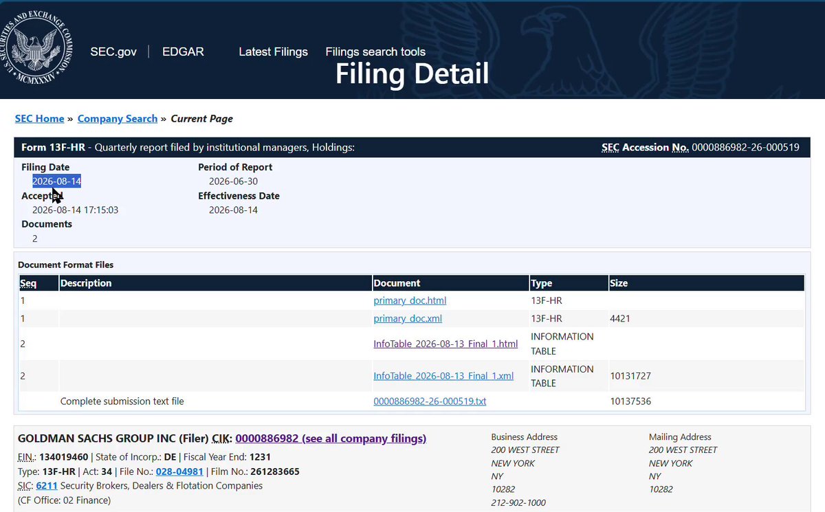Click the Document Format Files heading

(66, 265)
